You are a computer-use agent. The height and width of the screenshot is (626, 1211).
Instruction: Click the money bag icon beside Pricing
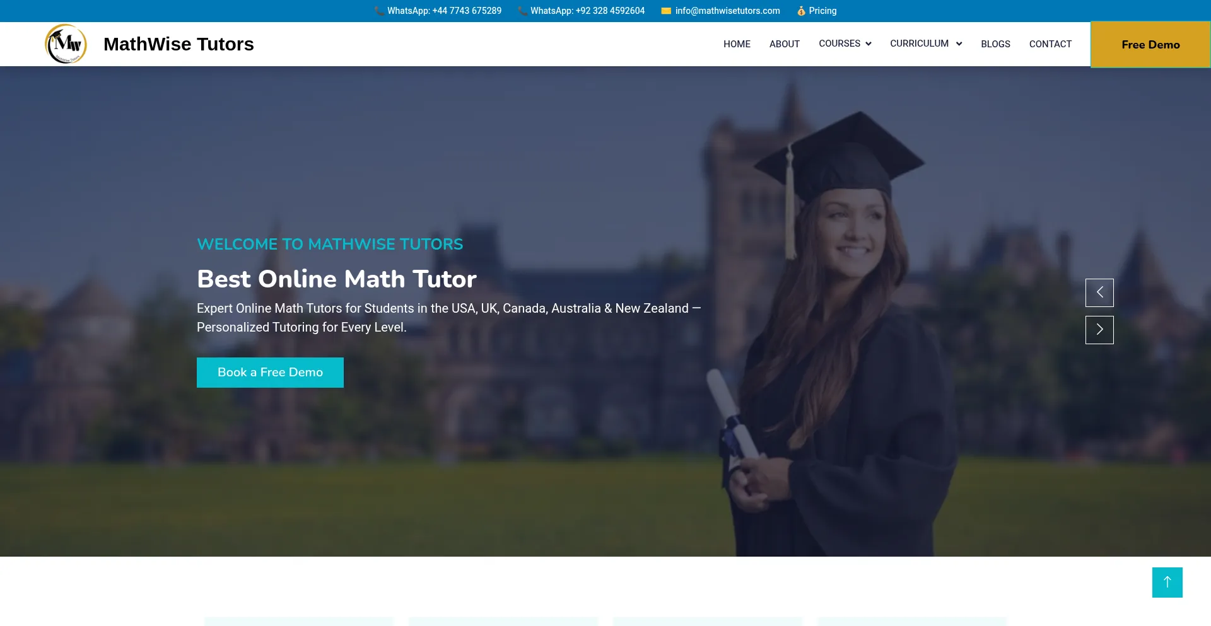coord(801,11)
